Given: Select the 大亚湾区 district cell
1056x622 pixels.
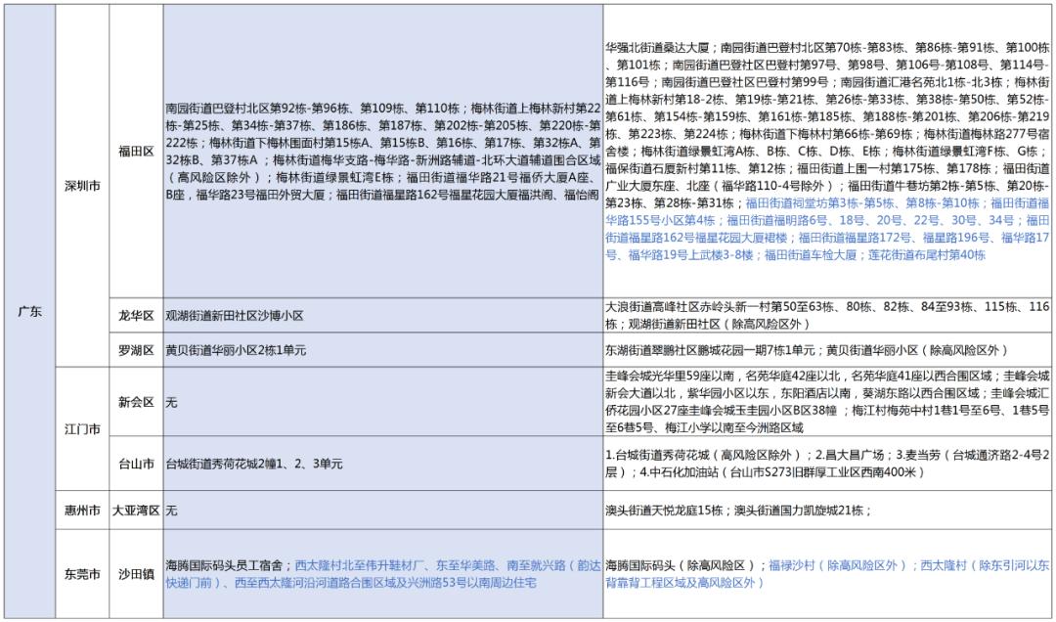Looking at the screenshot, I should click(135, 511).
